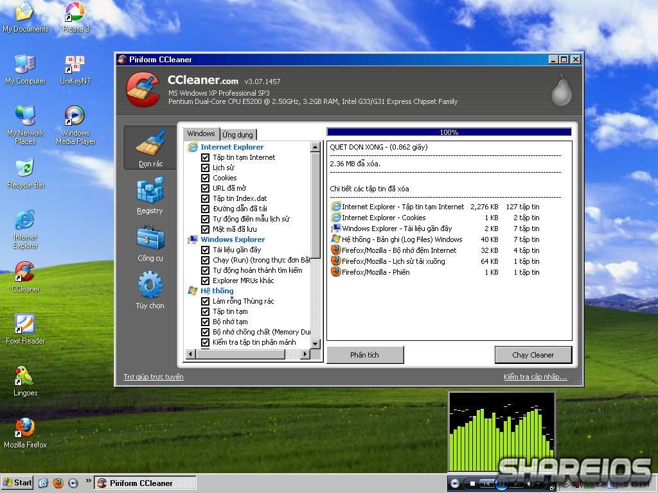Click Internet Explorer icon in results row Cookies
Screen dimensions: 658x493
point(335,217)
